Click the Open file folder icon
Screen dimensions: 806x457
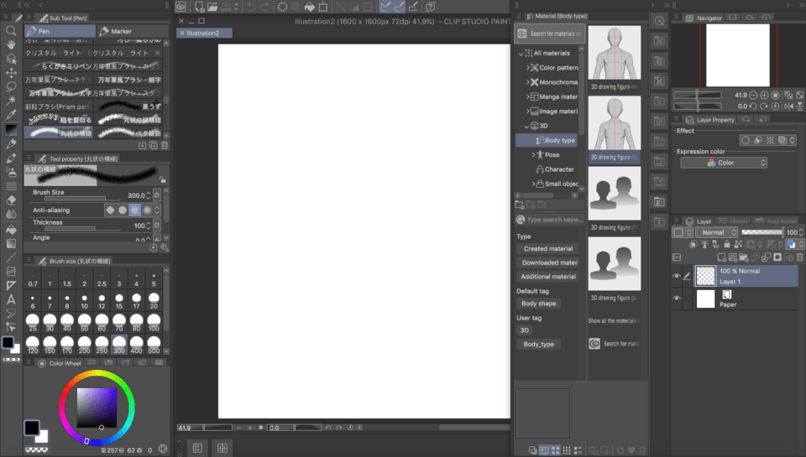214,7
